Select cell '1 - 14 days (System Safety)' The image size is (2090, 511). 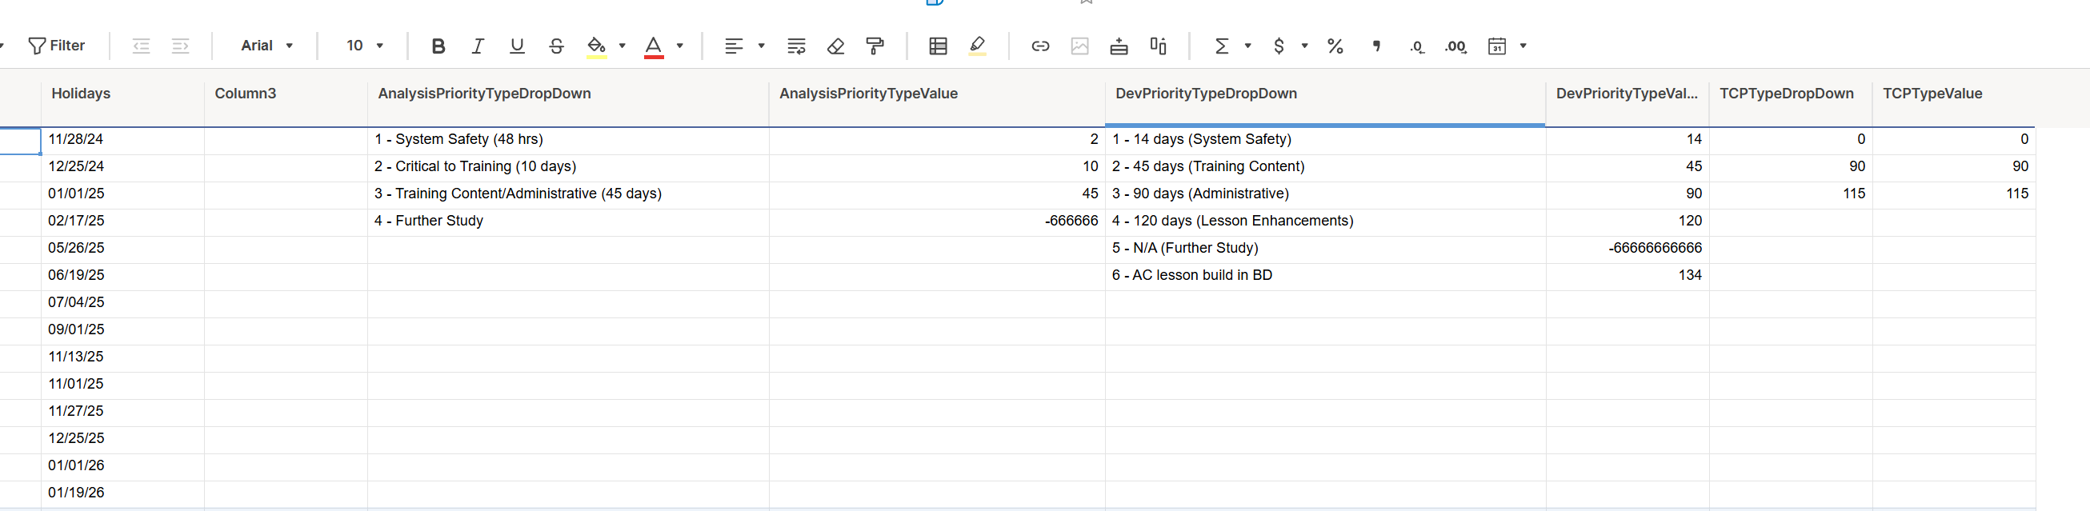(1326, 139)
